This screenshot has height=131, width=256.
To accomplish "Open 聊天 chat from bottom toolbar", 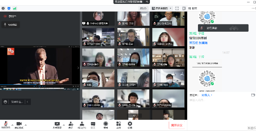I will (x=93, y=125).
